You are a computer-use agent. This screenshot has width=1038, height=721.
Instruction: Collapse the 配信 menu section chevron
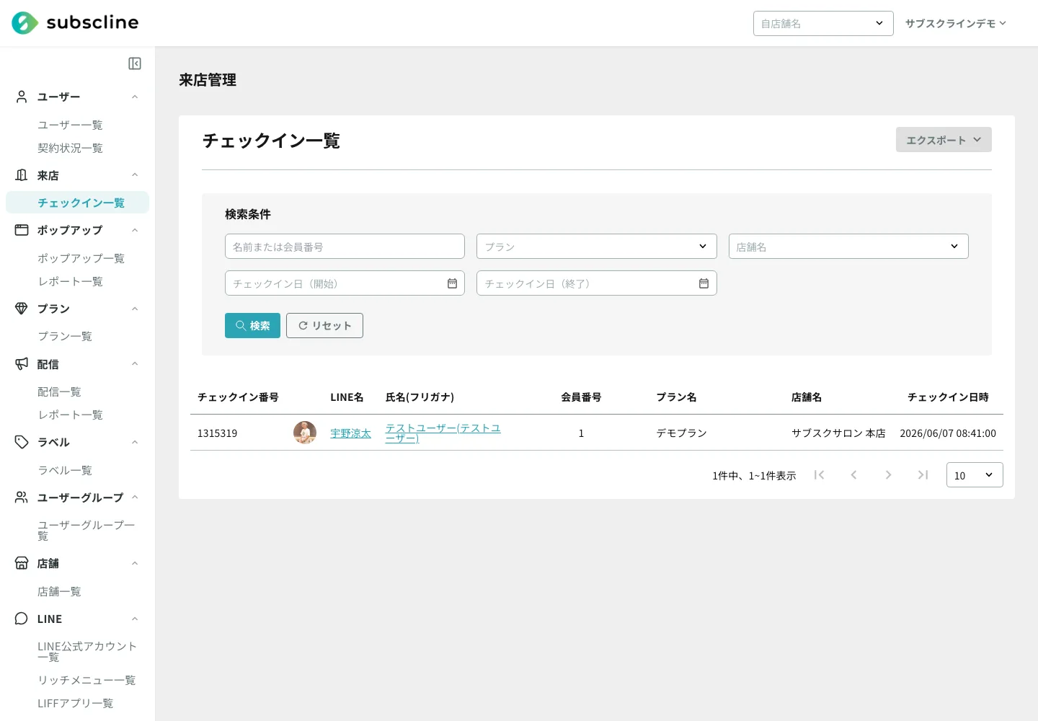point(135,364)
